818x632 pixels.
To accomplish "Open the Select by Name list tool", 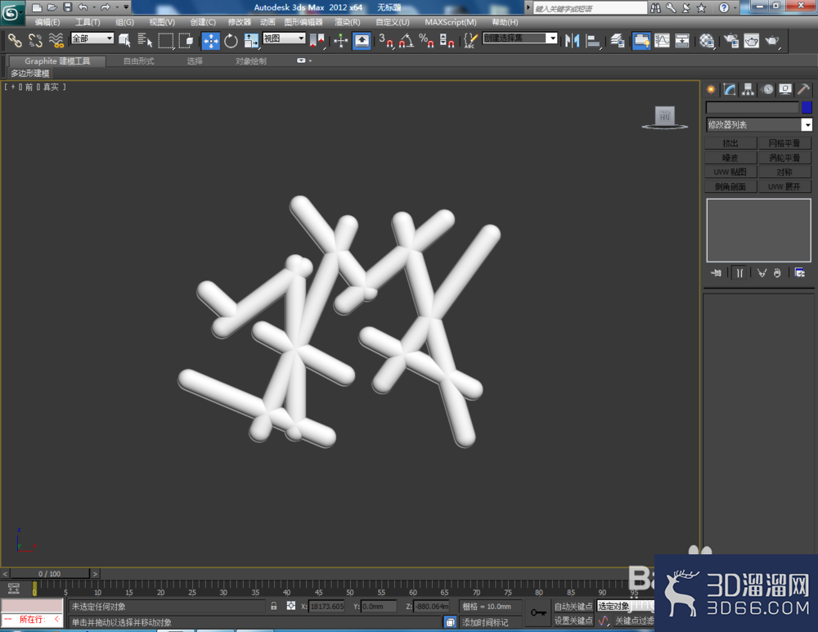I will pyautogui.click(x=145, y=41).
